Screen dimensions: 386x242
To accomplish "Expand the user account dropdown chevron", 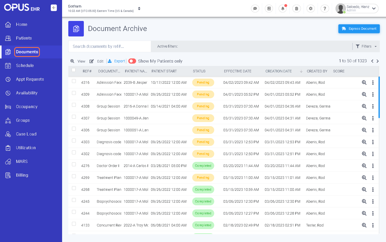I will [x=374, y=9].
